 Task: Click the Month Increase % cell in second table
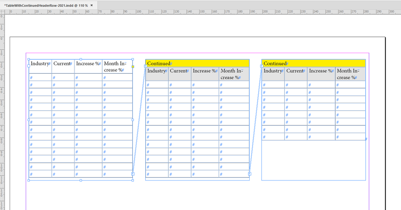pos(234,74)
